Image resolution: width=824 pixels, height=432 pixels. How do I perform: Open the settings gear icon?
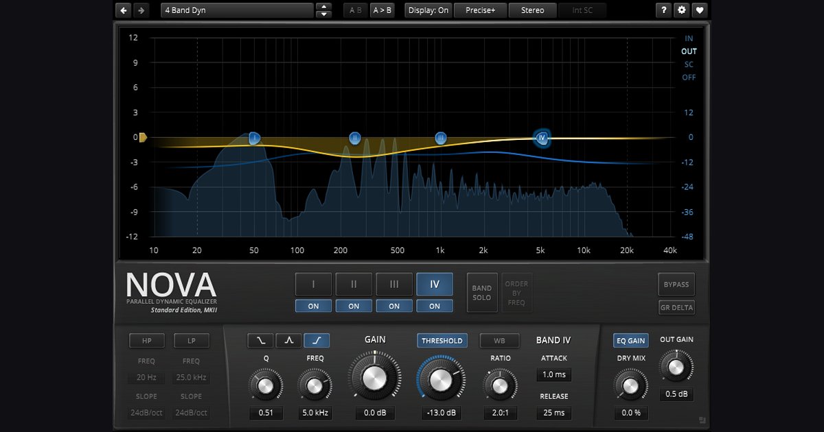point(682,10)
